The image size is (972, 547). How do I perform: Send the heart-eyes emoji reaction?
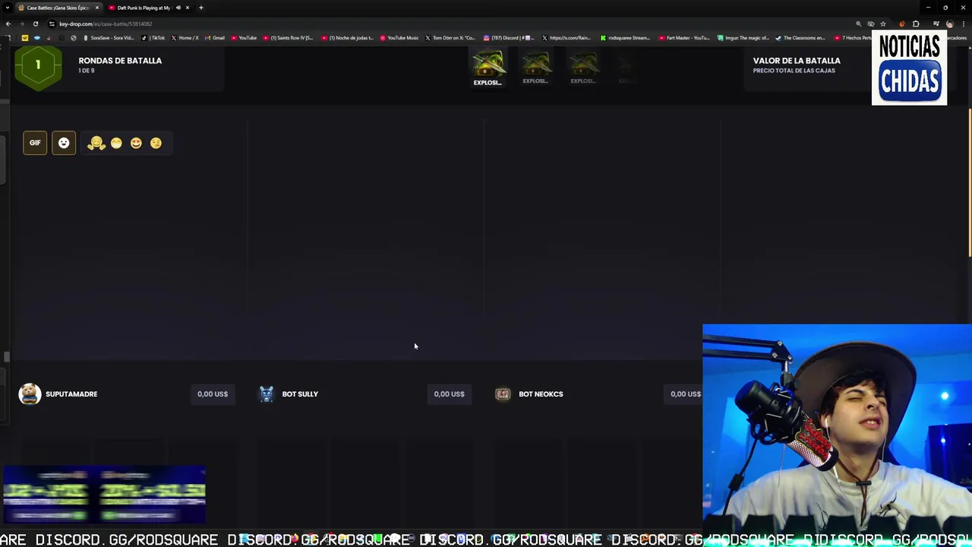136,143
